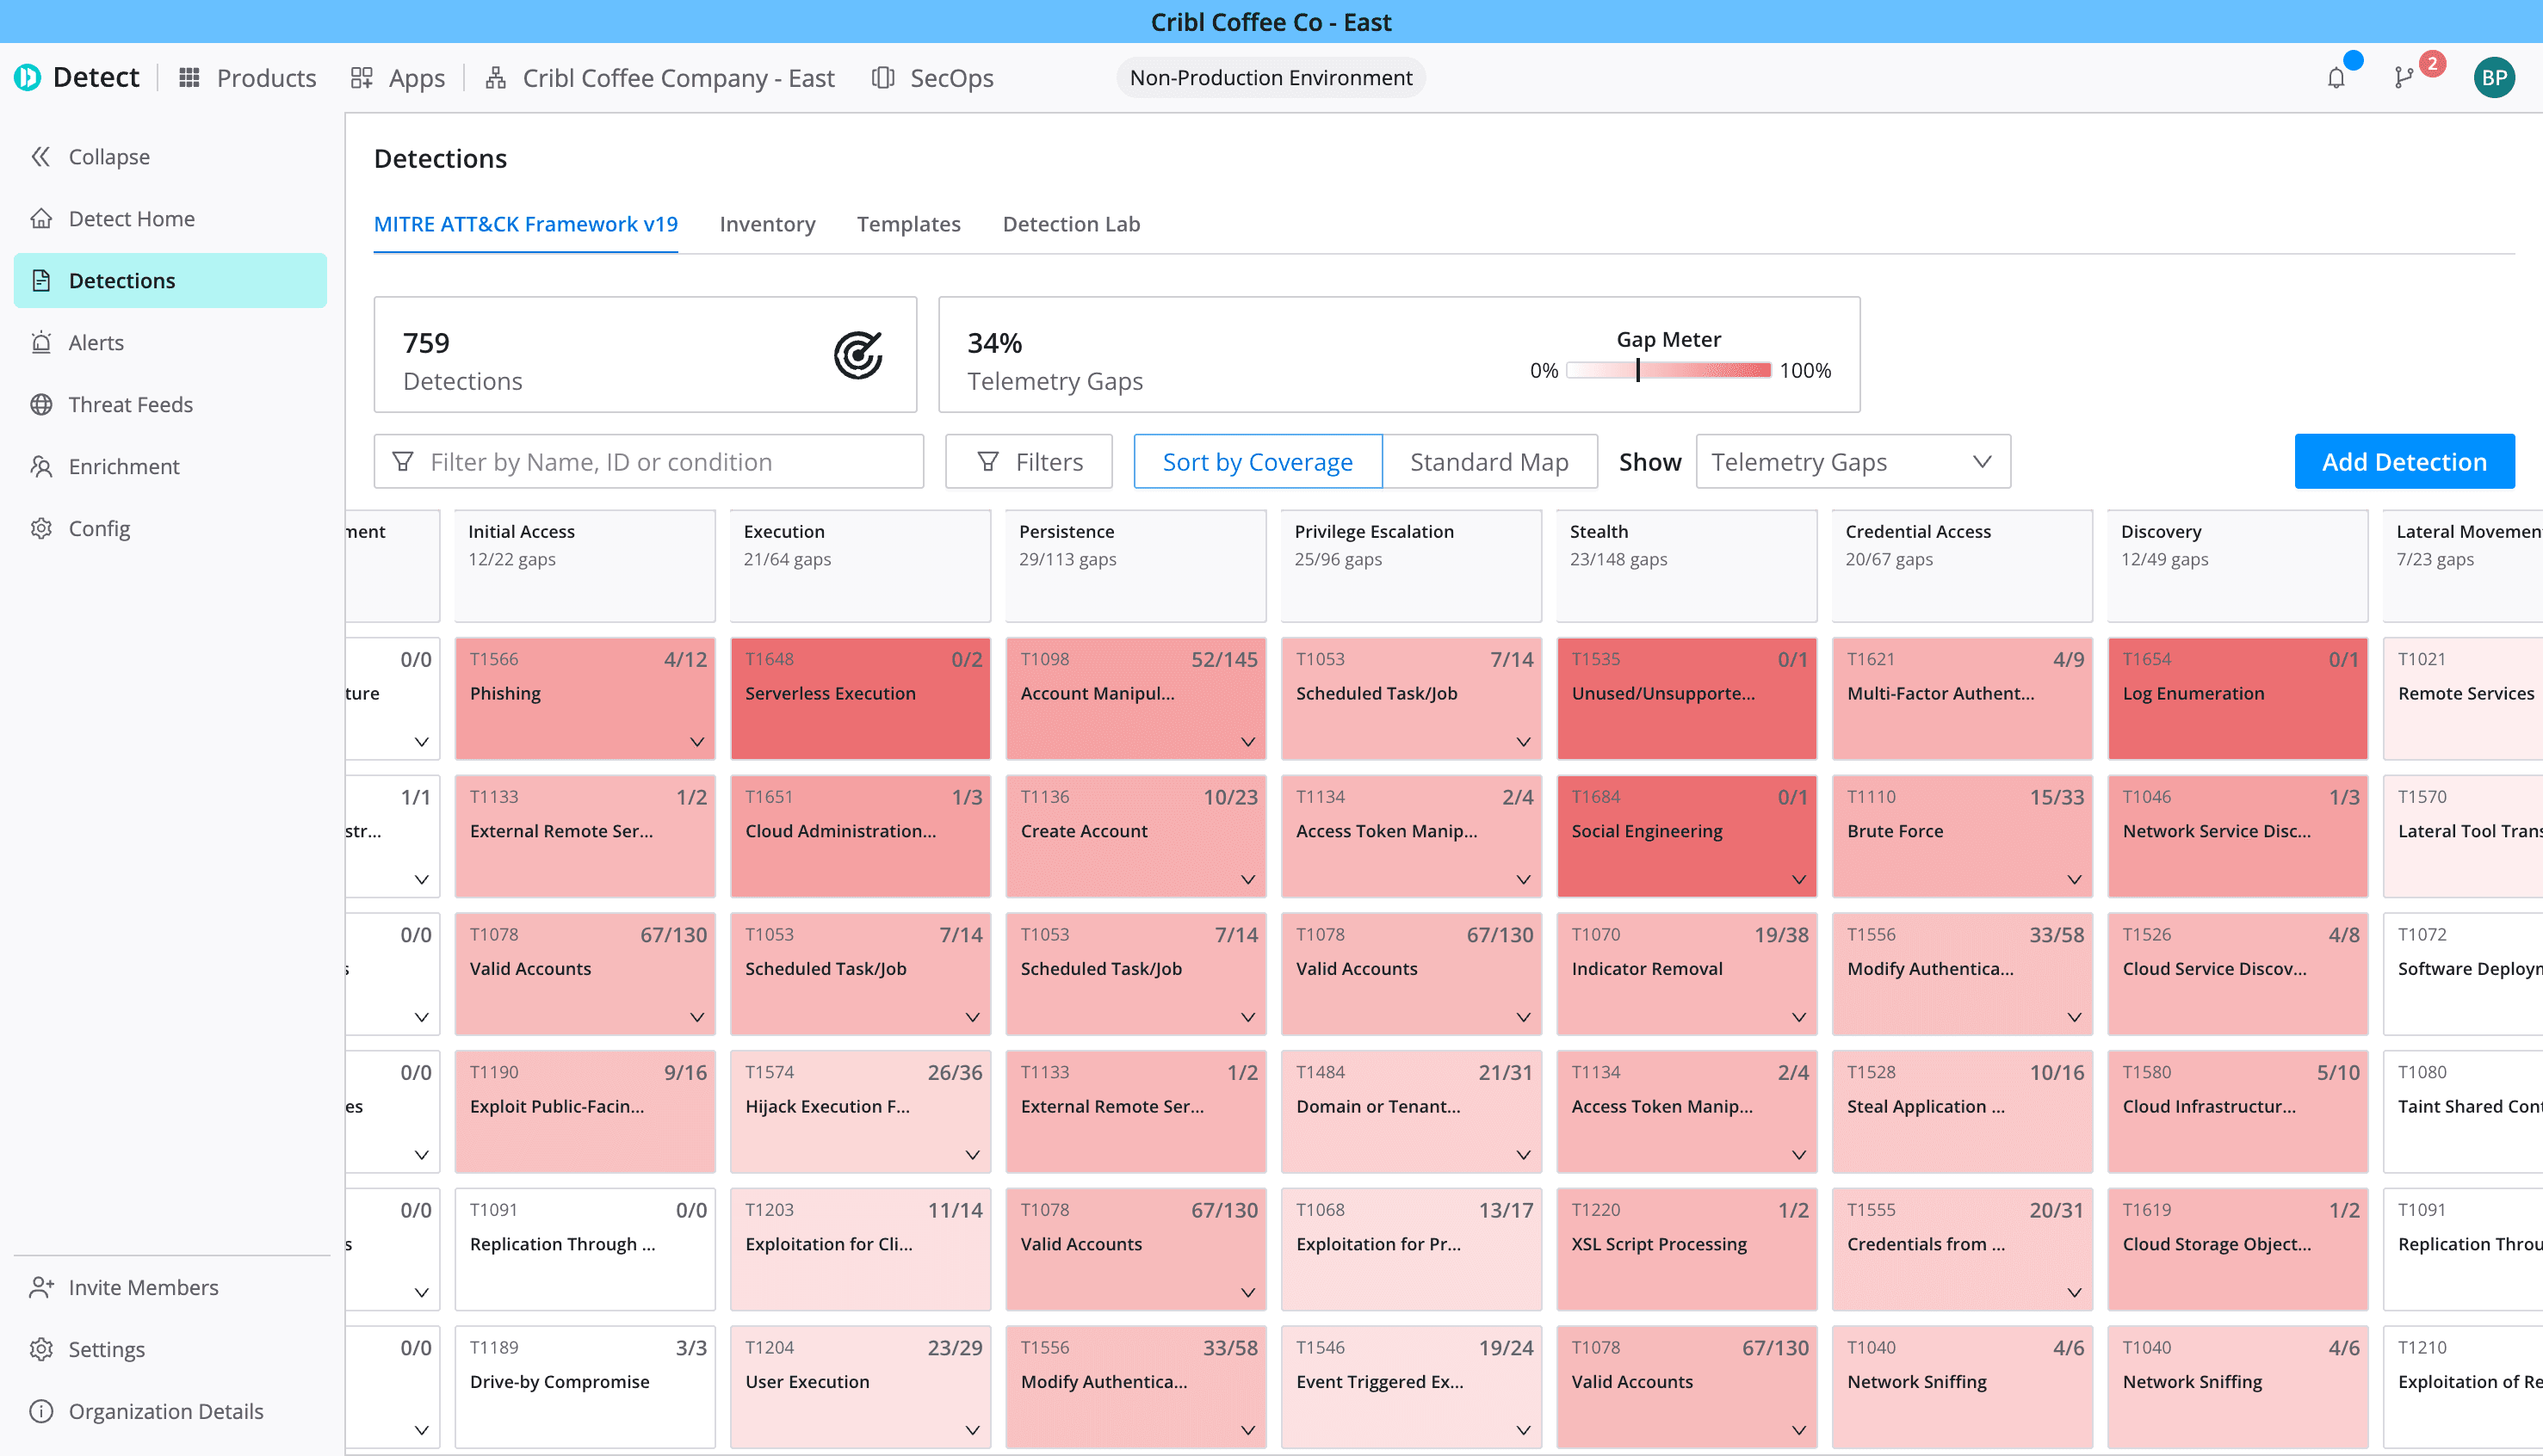Image resolution: width=2543 pixels, height=1456 pixels.
Task: Collapse the sidebar with the double-chevron icon
Action: pos(40,156)
